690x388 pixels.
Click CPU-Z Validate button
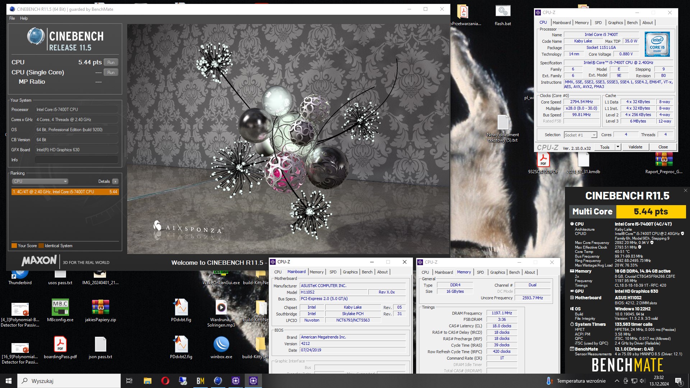point(635,147)
